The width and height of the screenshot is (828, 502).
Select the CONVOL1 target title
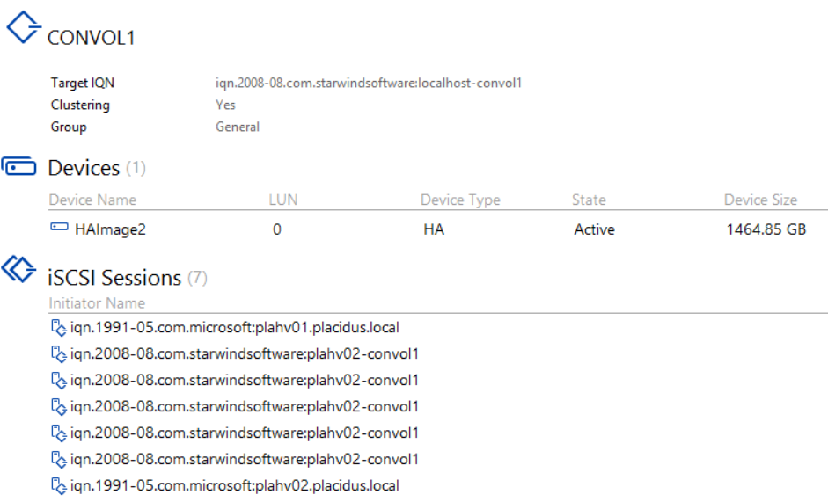click(x=92, y=38)
